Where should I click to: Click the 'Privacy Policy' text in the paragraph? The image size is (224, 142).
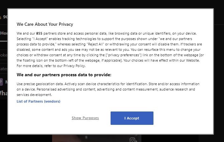[74, 66]
